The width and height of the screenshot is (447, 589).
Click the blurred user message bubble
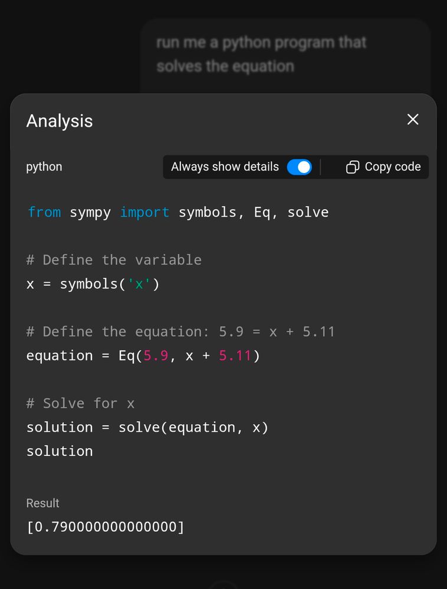tap(285, 55)
